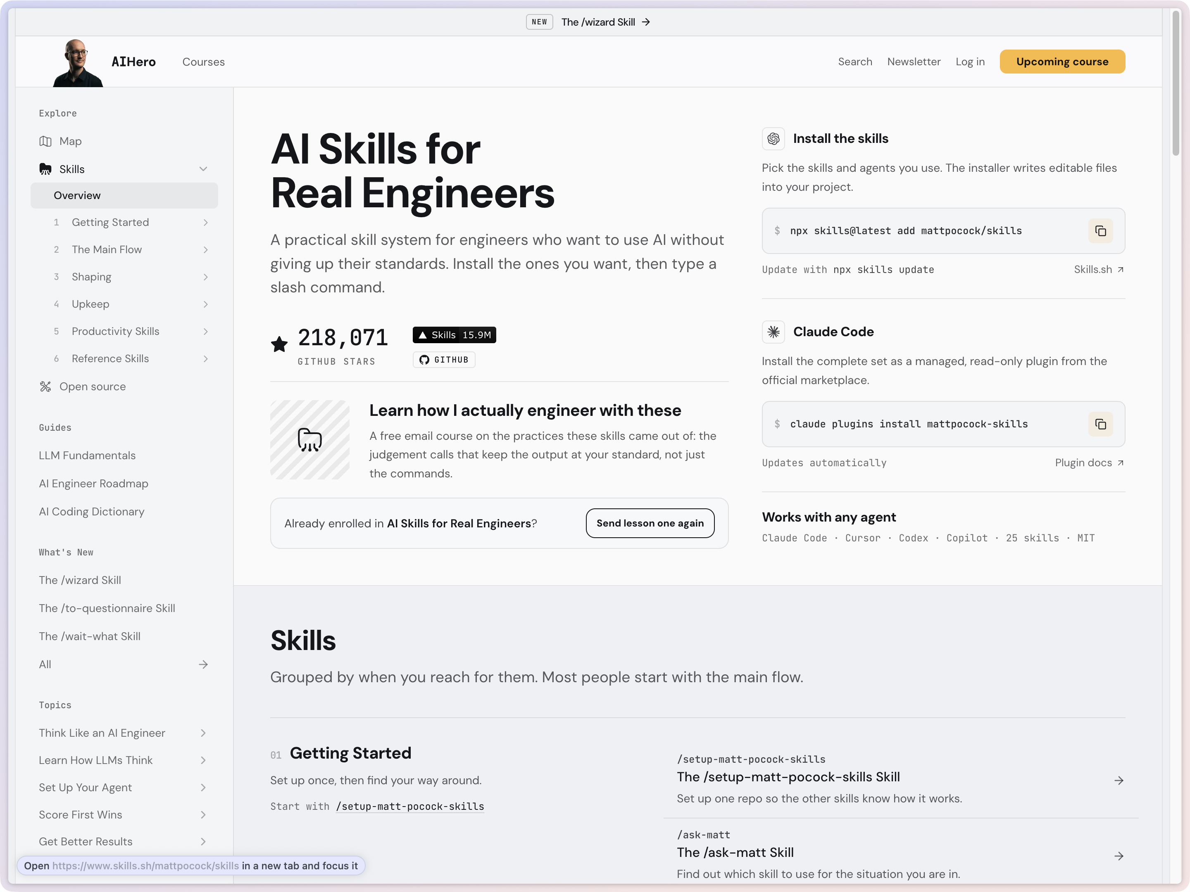The image size is (1190, 892).
Task: Expand Set Up Your Agent topic
Action: pyautogui.click(x=203, y=788)
